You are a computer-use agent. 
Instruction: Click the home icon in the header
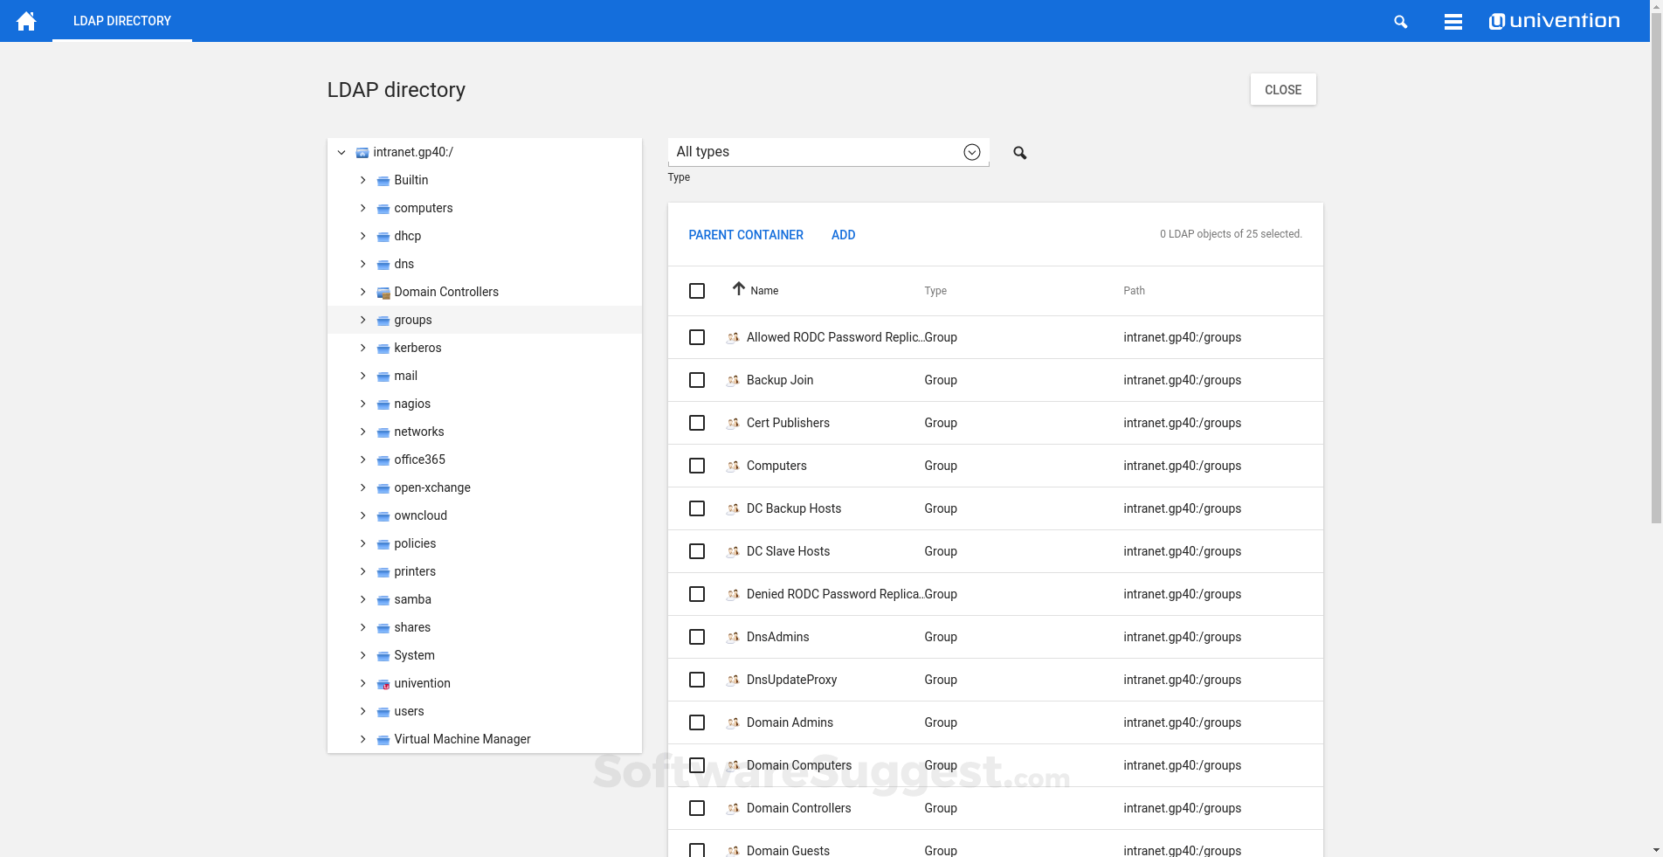[26, 21]
